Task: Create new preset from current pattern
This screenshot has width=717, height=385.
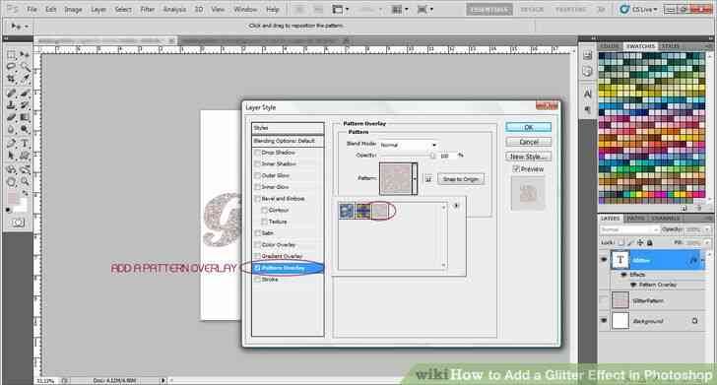Action: coord(428,179)
